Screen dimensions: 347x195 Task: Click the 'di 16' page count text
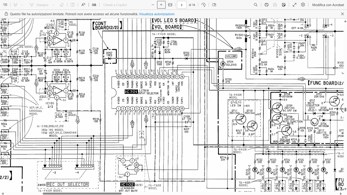[192, 5]
